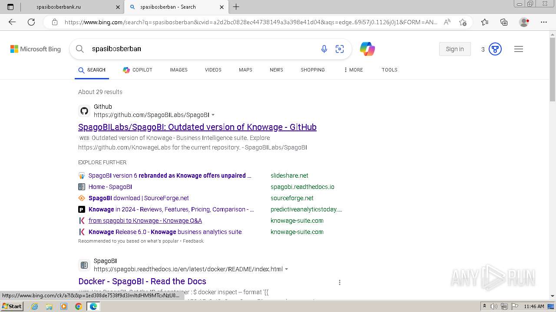Open Home - SpagoBI link

(x=110, y=187)
